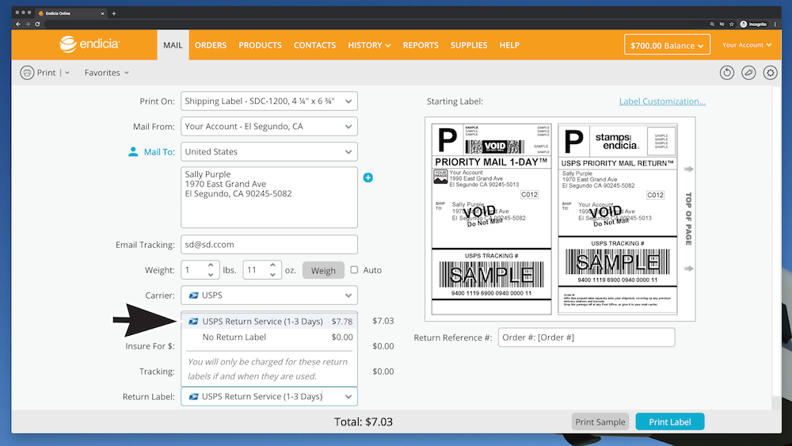The width and height of the screenshot is (792, 446).
Task: Expand the HISTORY menu
Action: (x=369, y=45)
